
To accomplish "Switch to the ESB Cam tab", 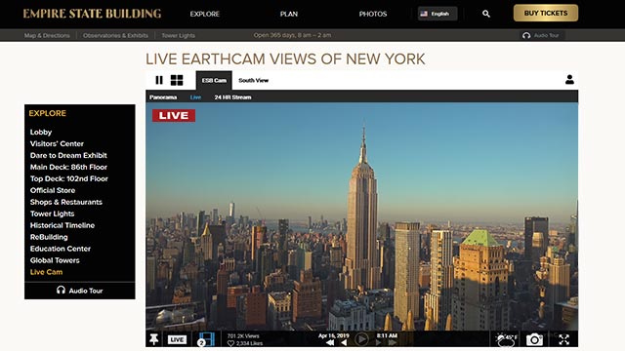I will [x=214, y=80].
